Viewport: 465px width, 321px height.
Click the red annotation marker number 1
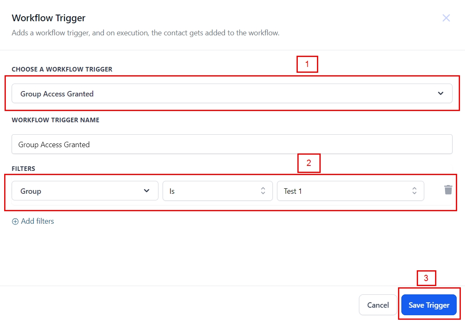point(307,64)
